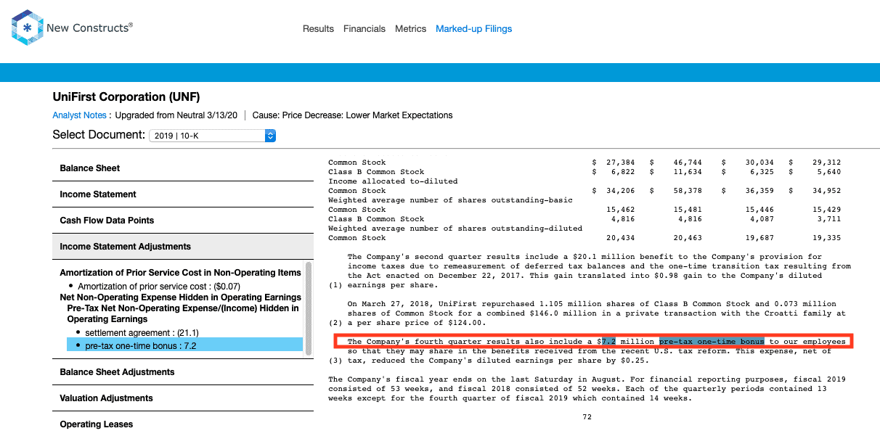Open the Select Document dropdown
This screenshot has height=436, width=880.
click(212, 136)
